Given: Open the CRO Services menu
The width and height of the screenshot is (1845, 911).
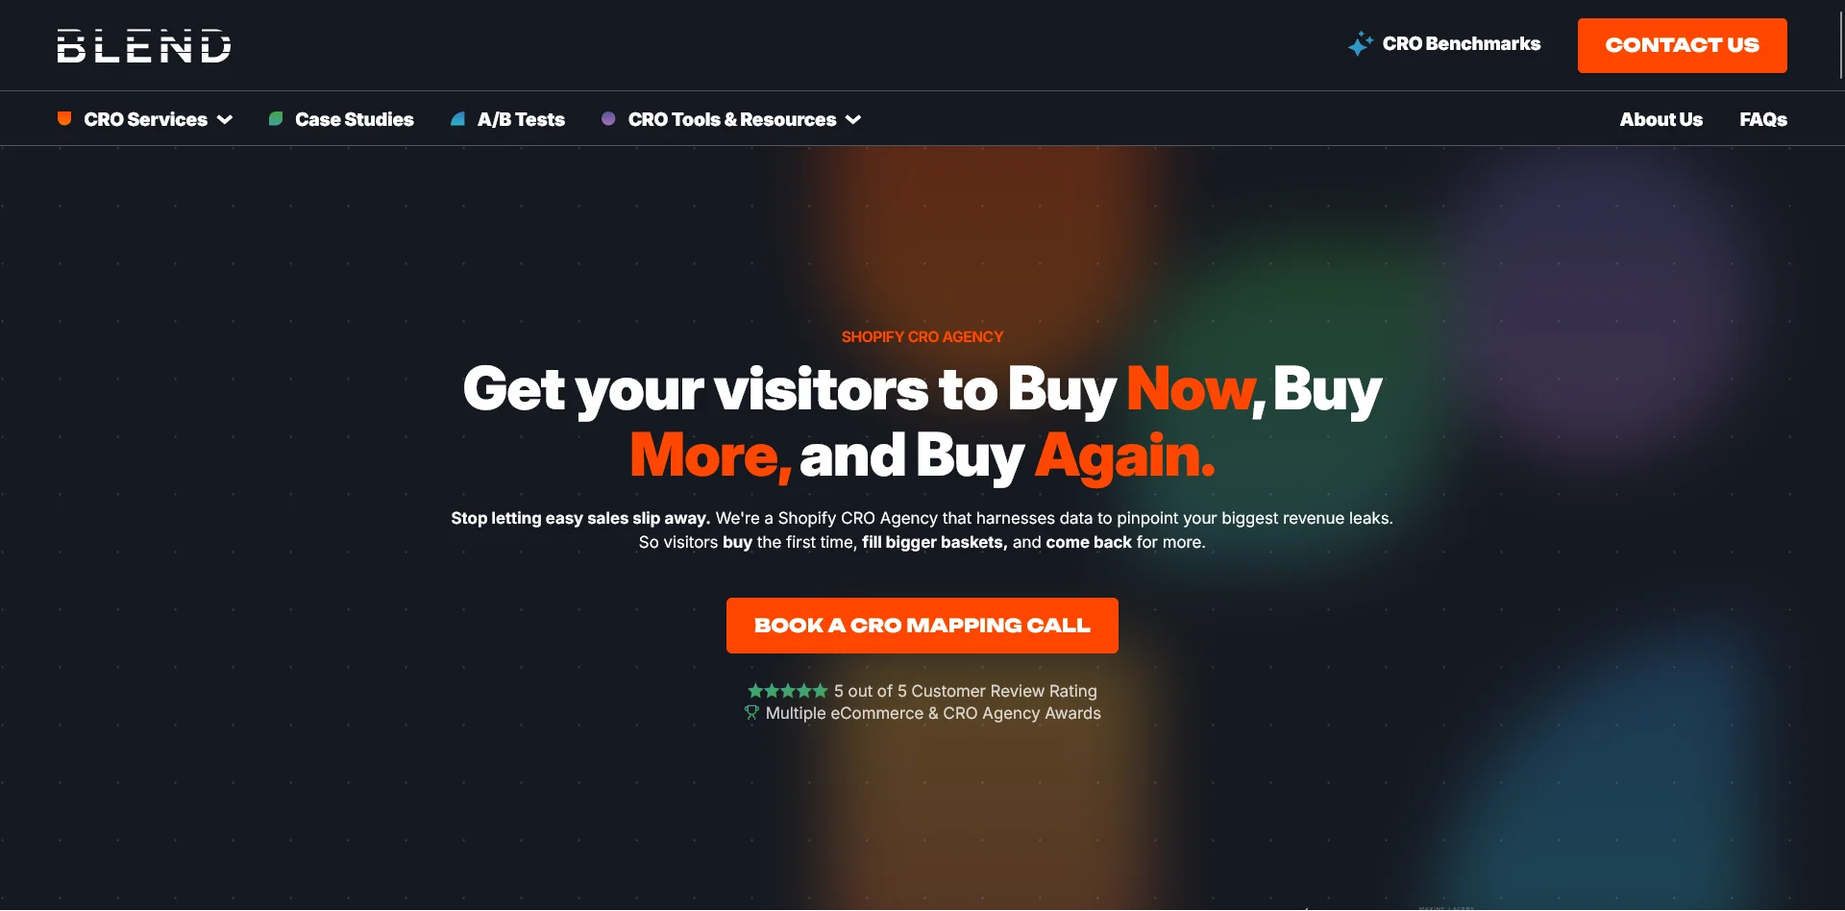Looking at the screenshot, I should point(146,119).
